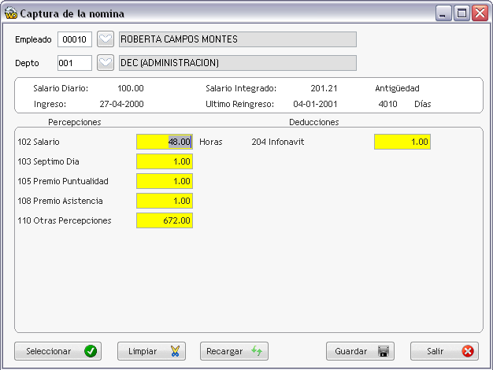Close the Captura de la nomina window

[x=480, y=13]
